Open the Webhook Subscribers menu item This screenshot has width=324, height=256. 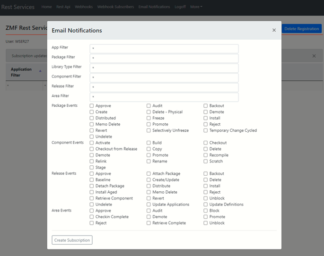[x=115, y=7]
